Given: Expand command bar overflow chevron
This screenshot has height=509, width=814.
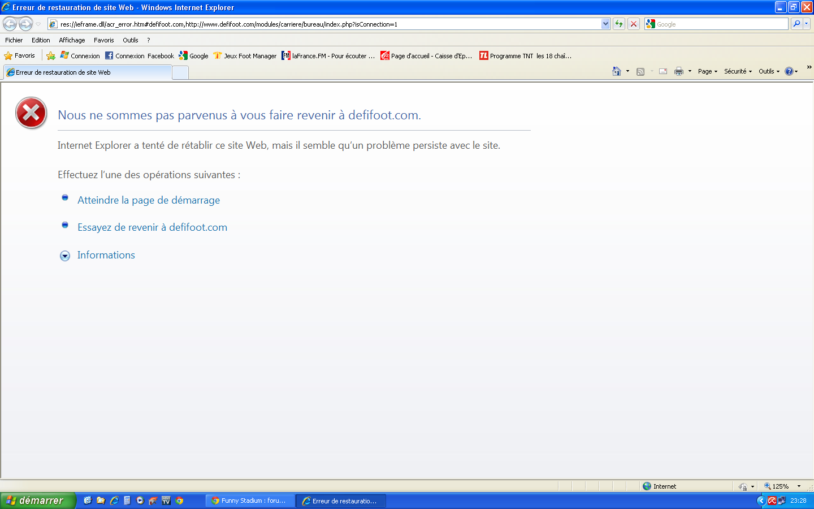Looking at the screenshot, I should [809, 67].
